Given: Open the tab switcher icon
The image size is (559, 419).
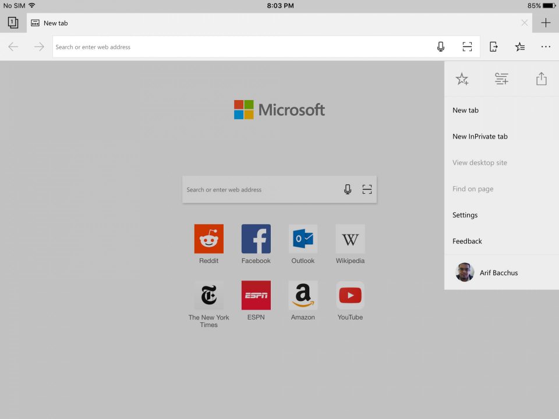Looking at the screenshot, I should (13, 23).
